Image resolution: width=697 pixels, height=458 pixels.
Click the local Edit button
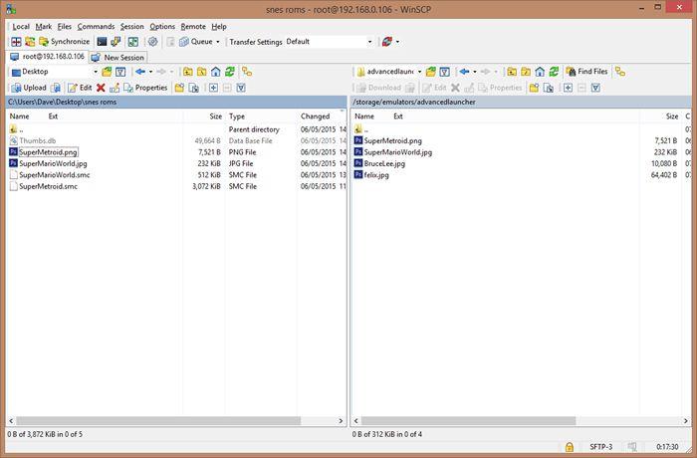[x=80, y=88]
